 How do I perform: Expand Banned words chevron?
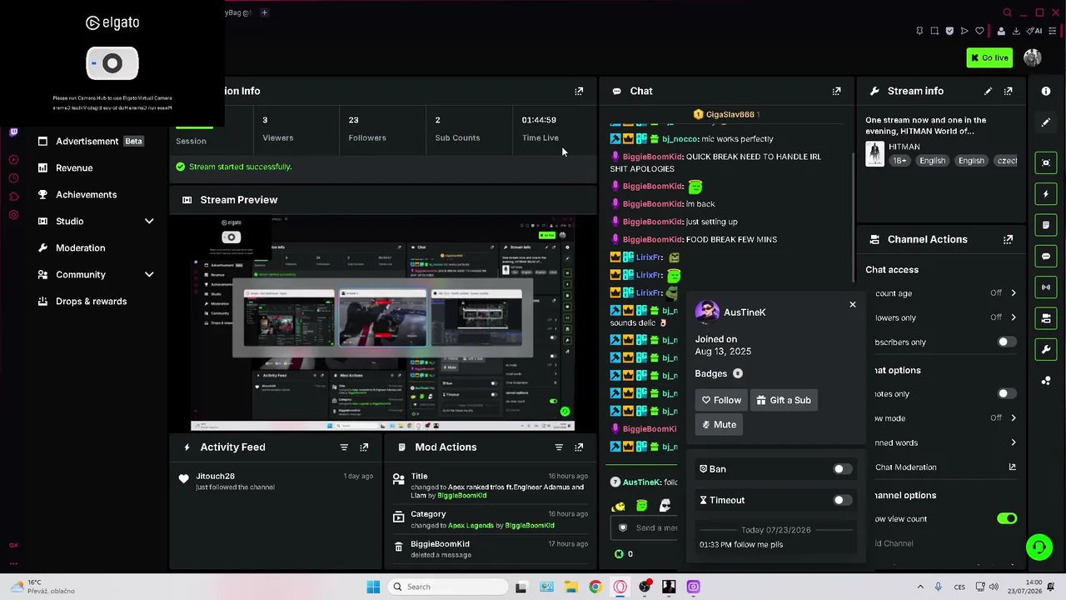tap(1014, 442)
